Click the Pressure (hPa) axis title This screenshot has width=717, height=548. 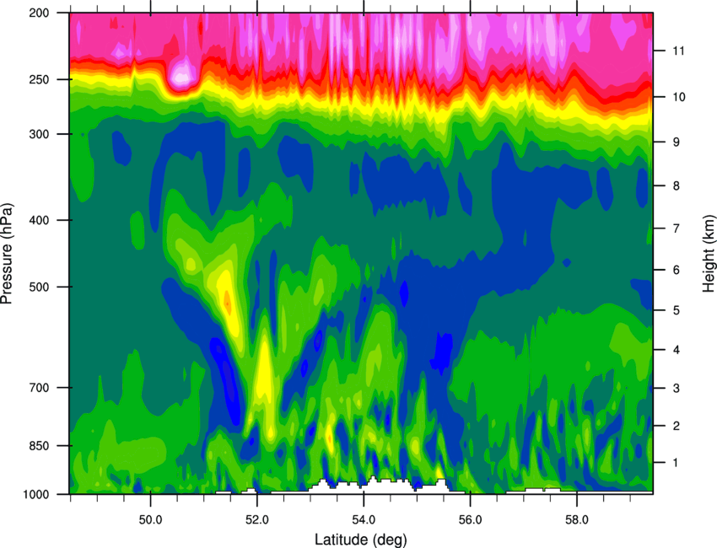point(7,253)
